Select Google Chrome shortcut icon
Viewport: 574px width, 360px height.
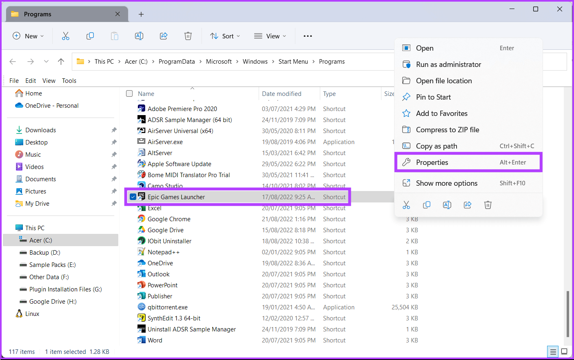click(x=141, y=219)
